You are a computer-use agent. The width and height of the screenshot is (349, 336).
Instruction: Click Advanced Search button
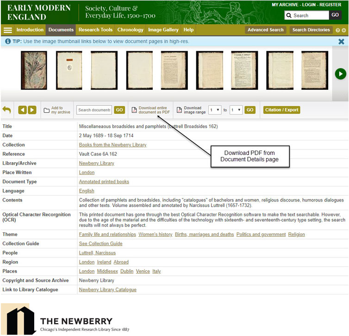coord(266,30)
